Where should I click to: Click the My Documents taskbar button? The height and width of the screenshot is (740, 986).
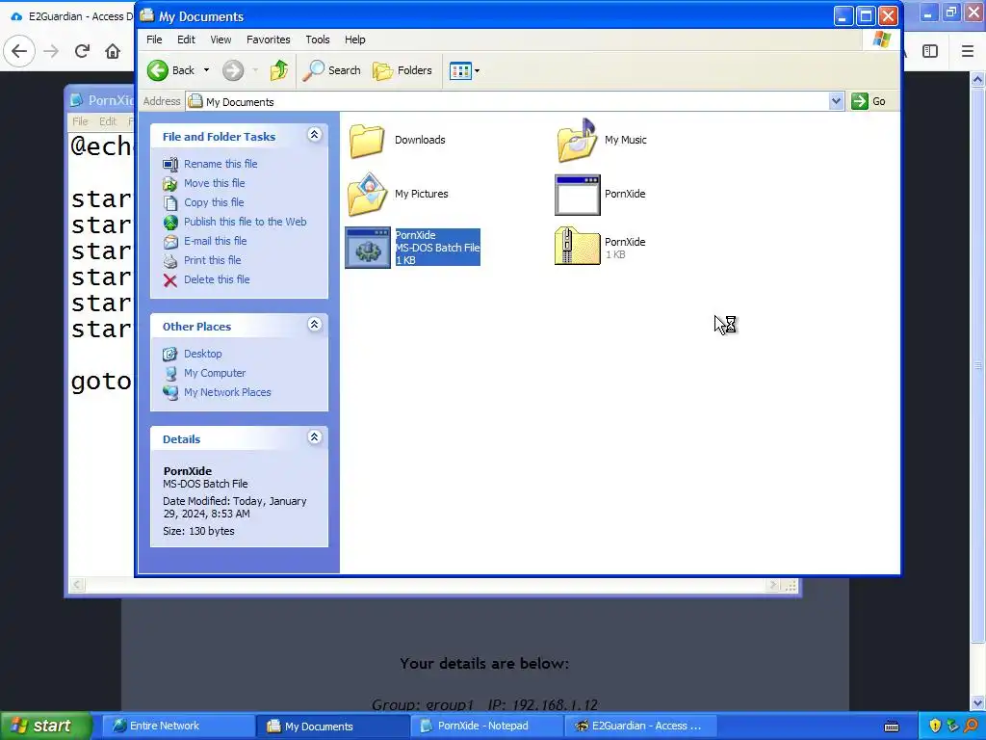332,727
